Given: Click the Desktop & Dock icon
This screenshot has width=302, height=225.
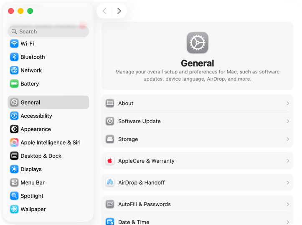Looking at the screenshot, I should pyautogui.click(x=14, y=156).
